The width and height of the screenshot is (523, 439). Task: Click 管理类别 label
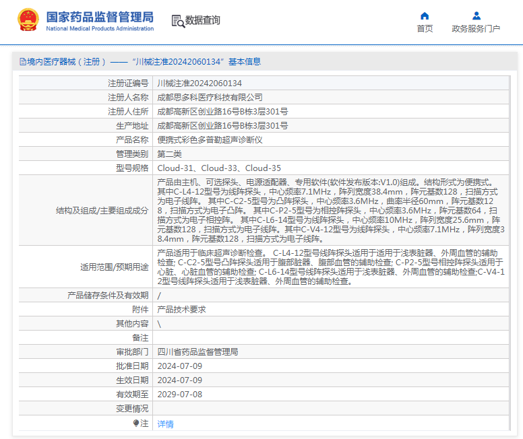coord(132,154)
